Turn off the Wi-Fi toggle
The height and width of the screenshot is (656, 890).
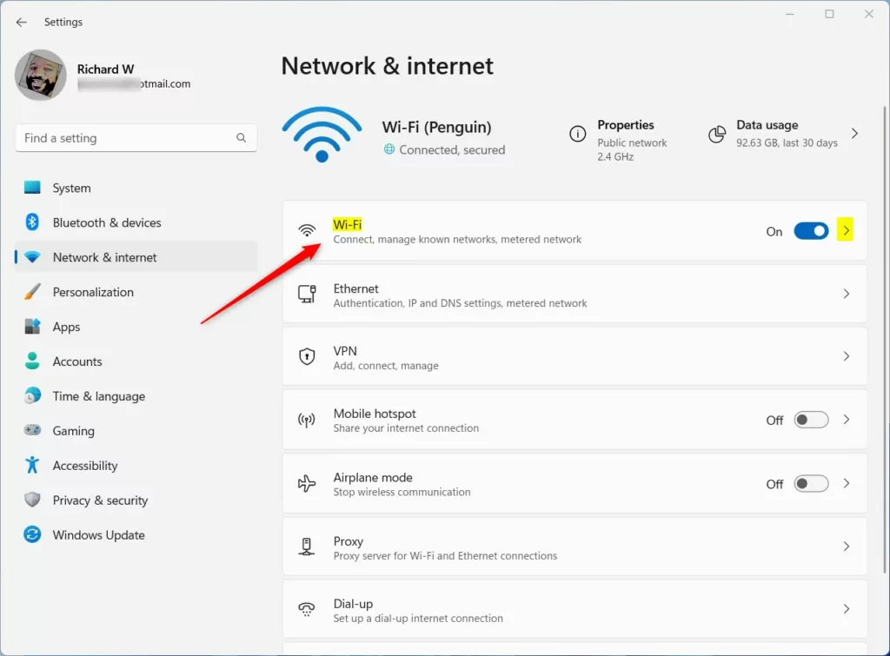pyautogui.click(x=811, y=231)
